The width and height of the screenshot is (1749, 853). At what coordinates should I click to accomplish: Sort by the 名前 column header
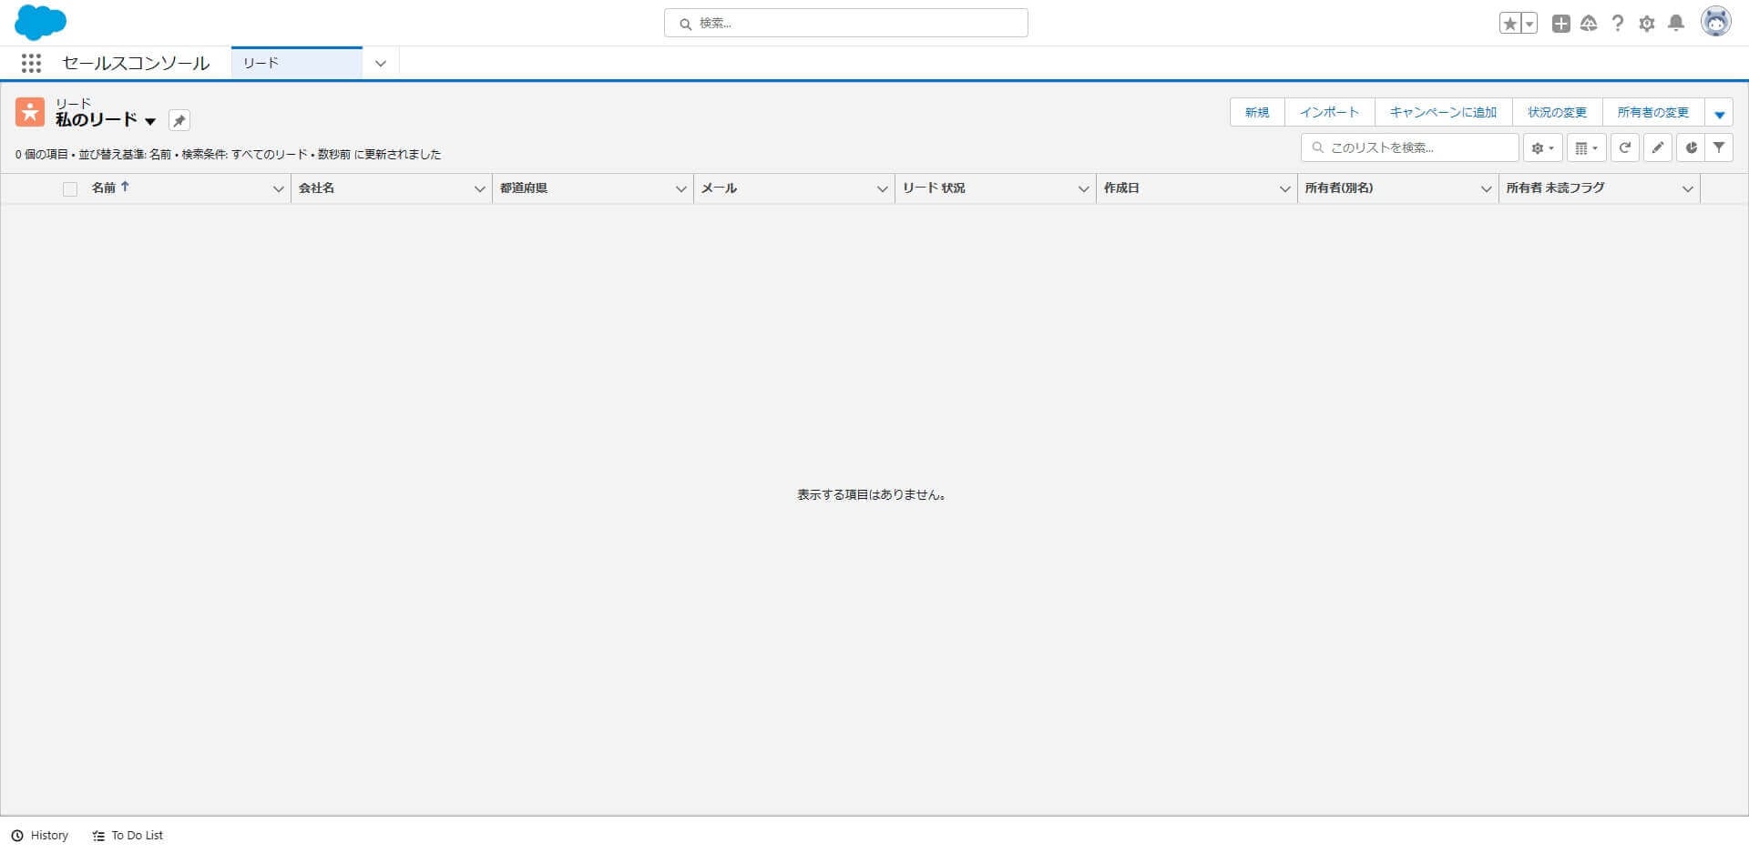tap(104, 188)
